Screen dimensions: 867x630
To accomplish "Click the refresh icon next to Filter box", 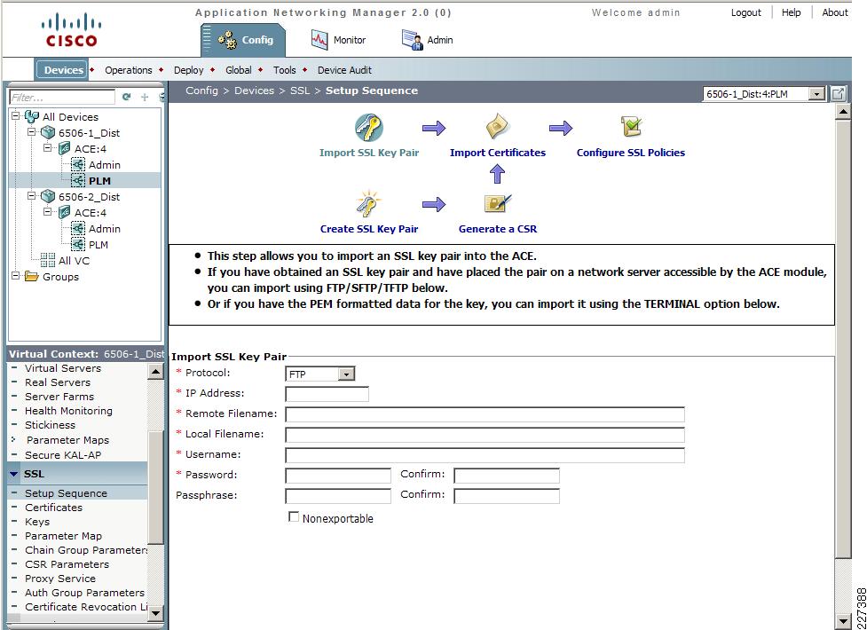I will pyautogui.click(x=127, y=97).
